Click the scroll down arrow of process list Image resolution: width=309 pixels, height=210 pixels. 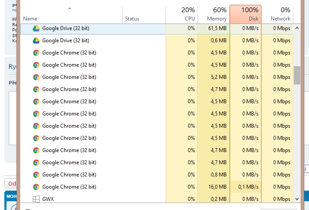[x=297, y=199]
